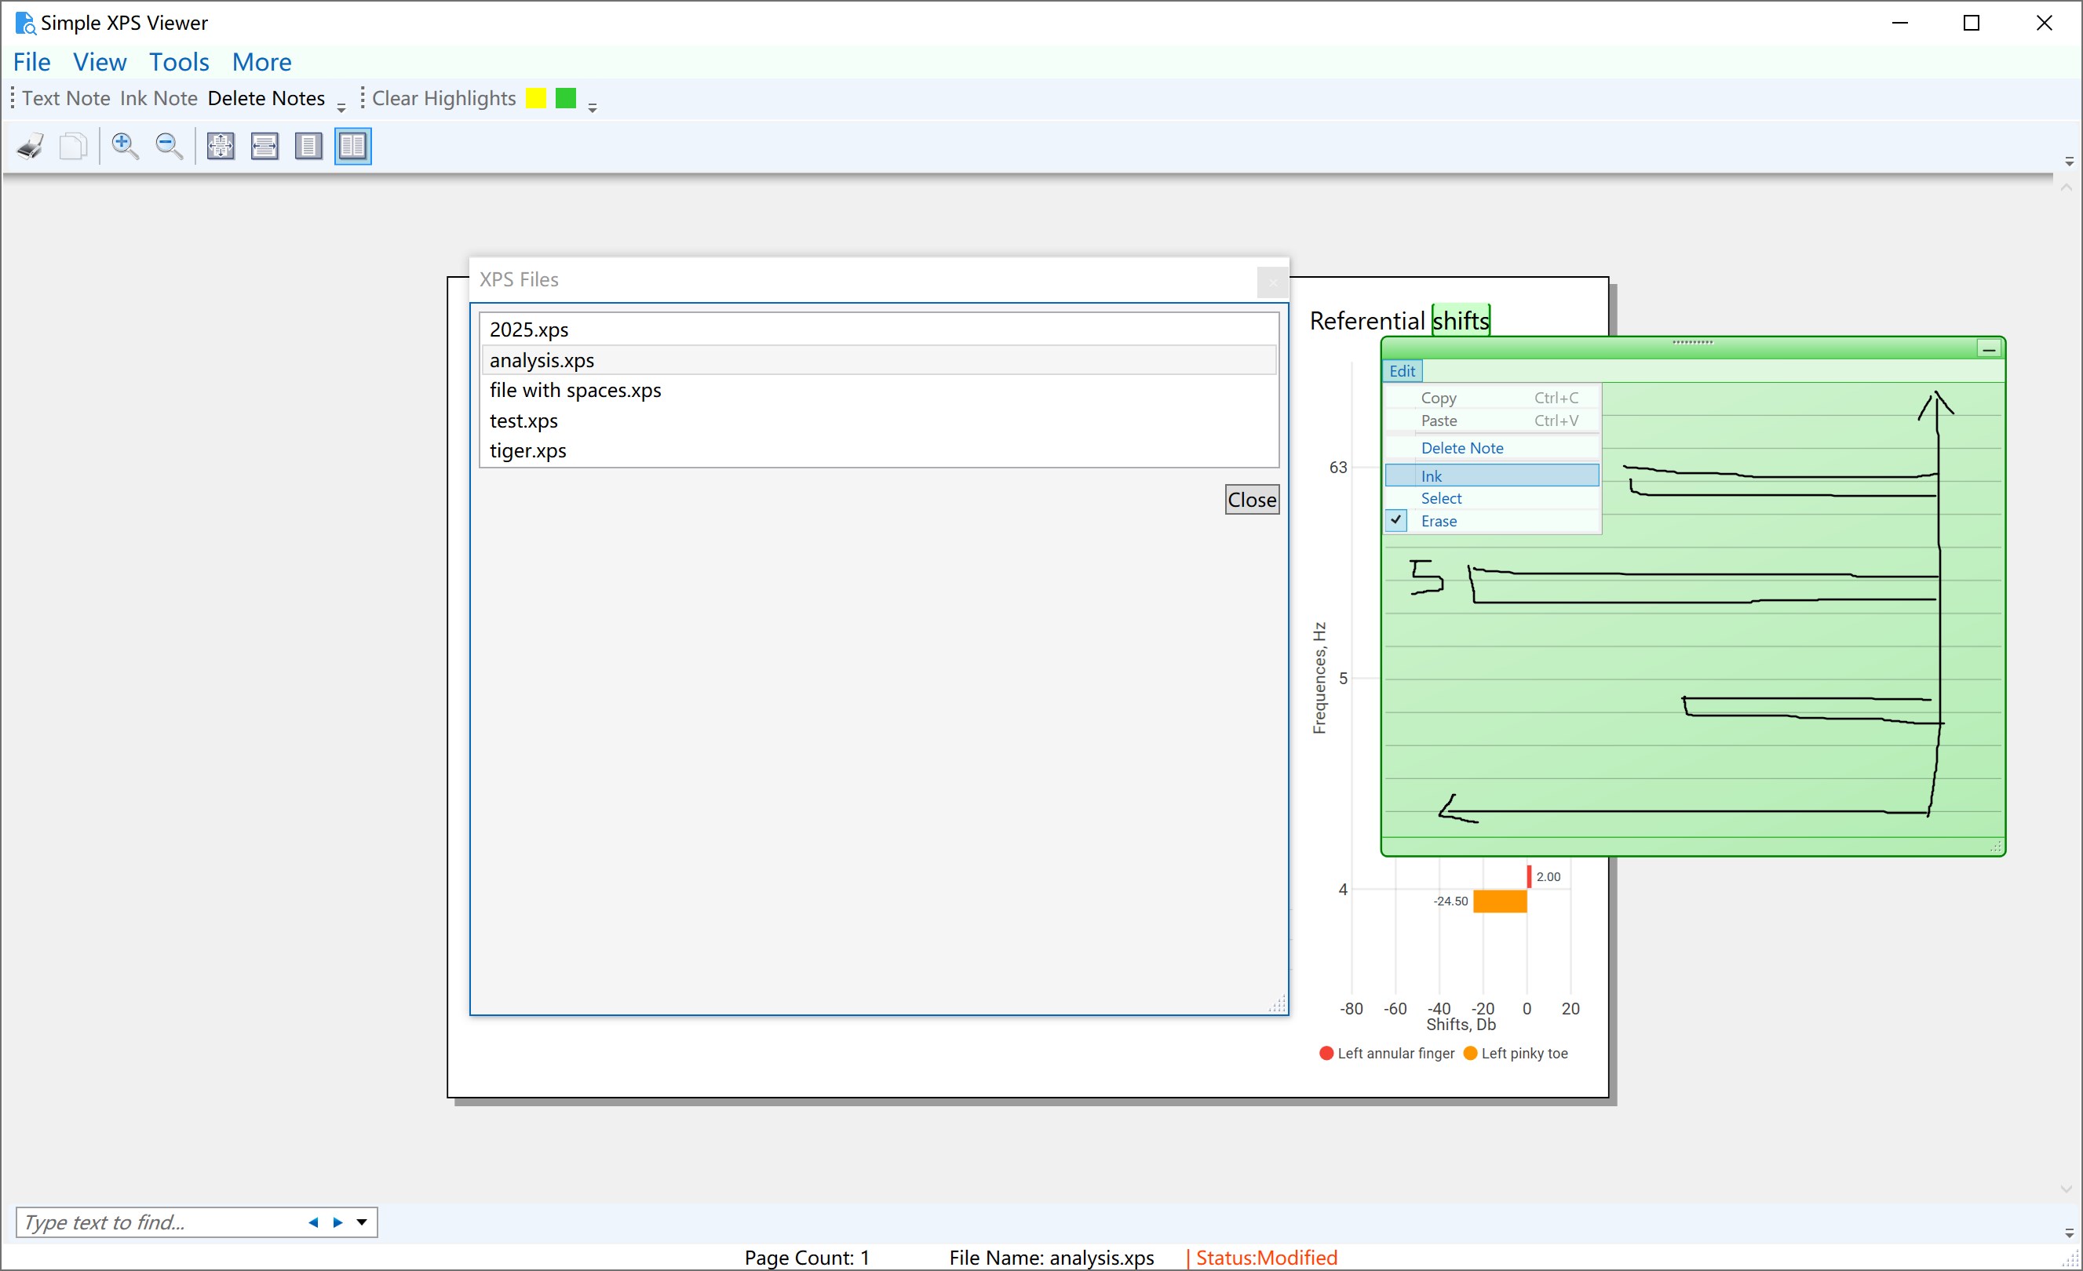Close the XPS Files dialog

coord(1251,500)
